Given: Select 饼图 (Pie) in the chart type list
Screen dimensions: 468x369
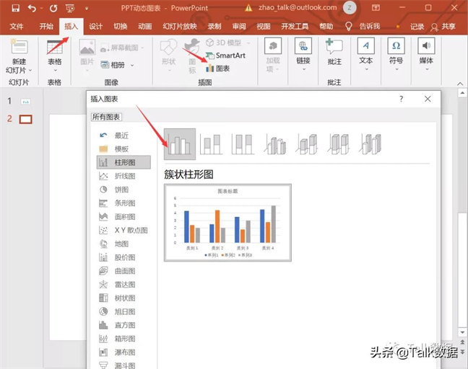Looking at the screenshot, I should (x=123, y=190).
